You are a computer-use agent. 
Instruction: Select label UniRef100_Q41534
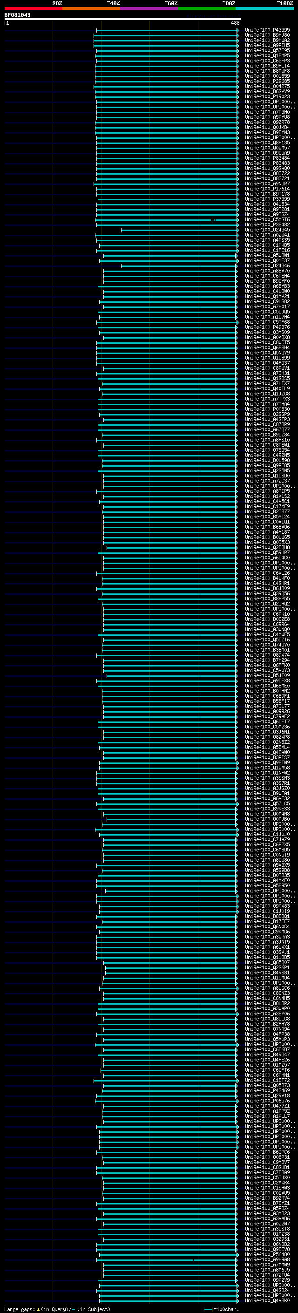tap(267, 204)
